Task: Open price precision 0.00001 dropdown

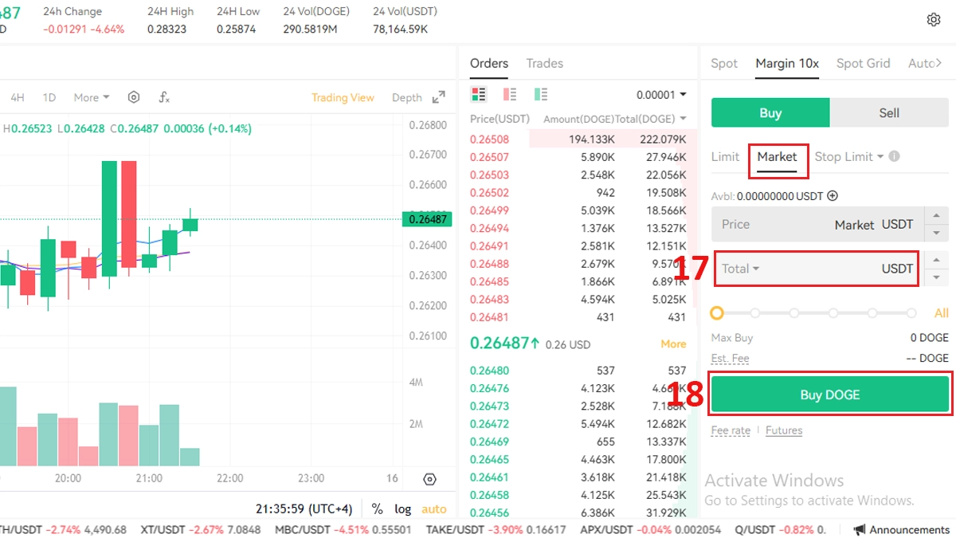Action: [661, 95]
